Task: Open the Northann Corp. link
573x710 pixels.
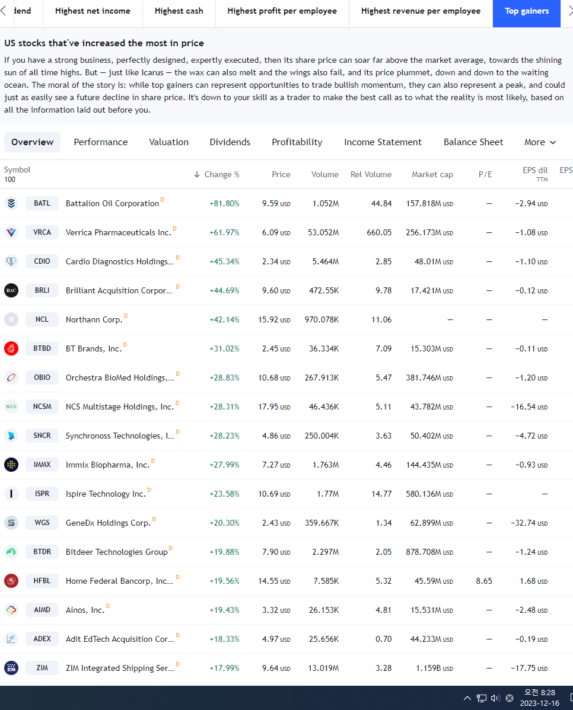Action: click(x=94, y=319)
